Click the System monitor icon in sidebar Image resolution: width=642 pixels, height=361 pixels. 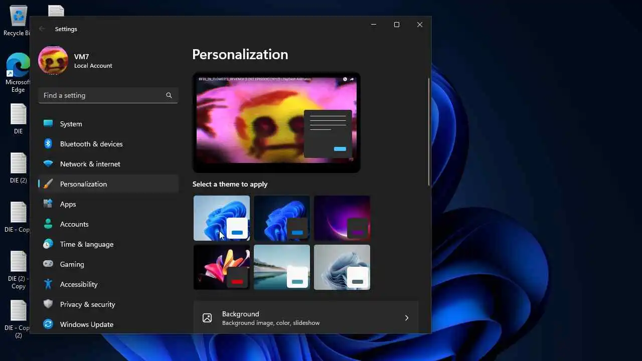48,123
